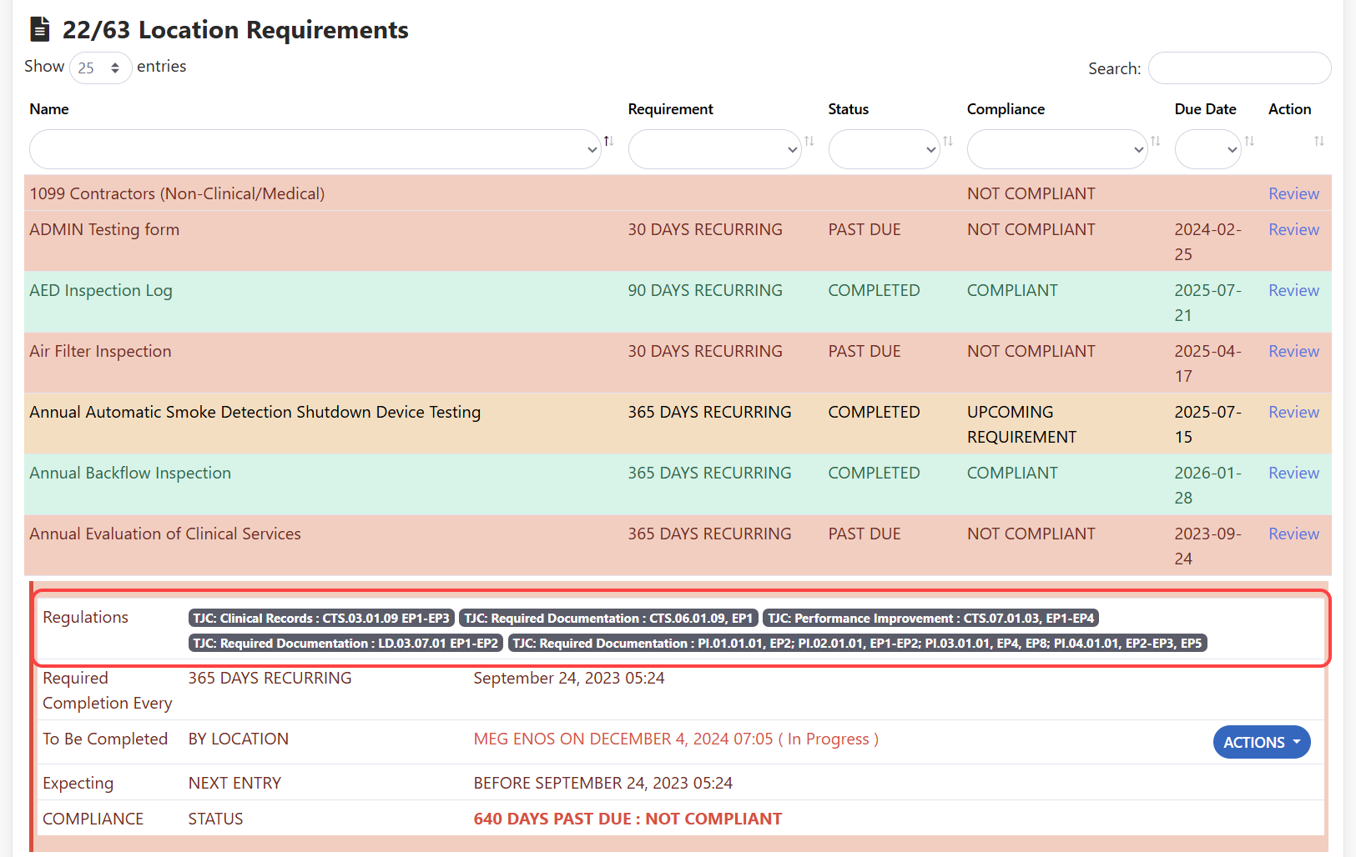1356x857 pixels.
Task: Sort by Status column sort icon
Action: pos(948,141)
